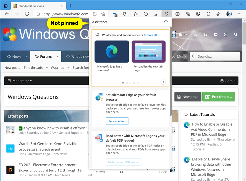
Task: Open the News navigation tab
Action: click(x=14, y=57)
